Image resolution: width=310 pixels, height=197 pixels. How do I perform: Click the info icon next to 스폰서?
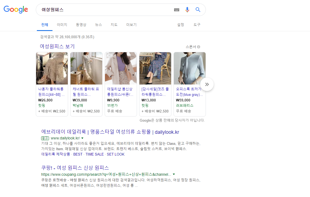[198, 47]
